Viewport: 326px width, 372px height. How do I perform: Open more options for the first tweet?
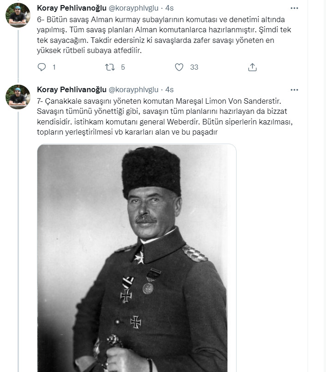click(294, 8)
